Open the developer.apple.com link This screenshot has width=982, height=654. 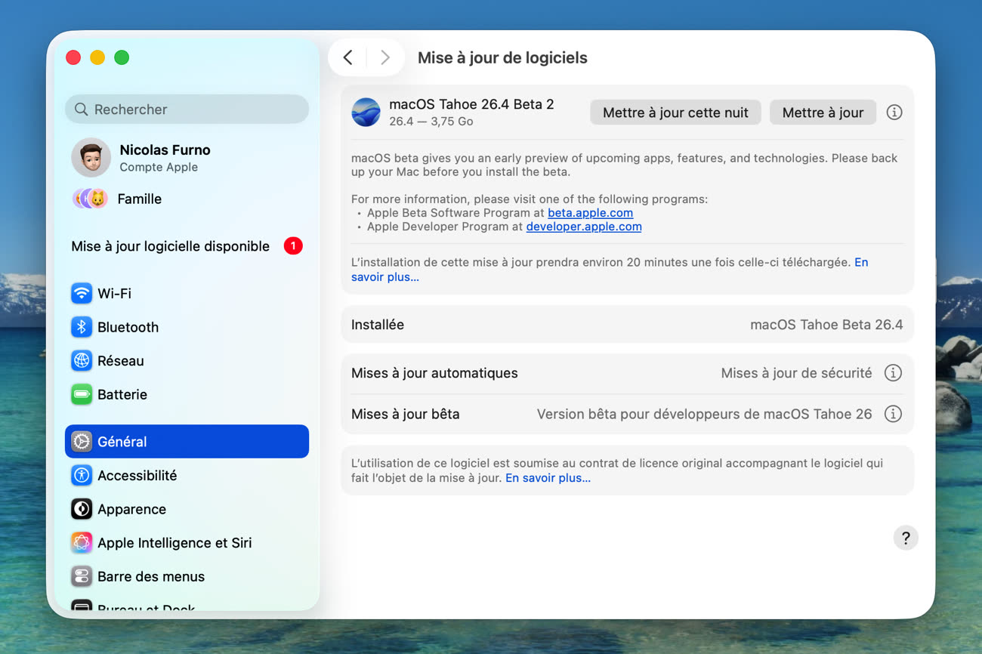[583, 227]
